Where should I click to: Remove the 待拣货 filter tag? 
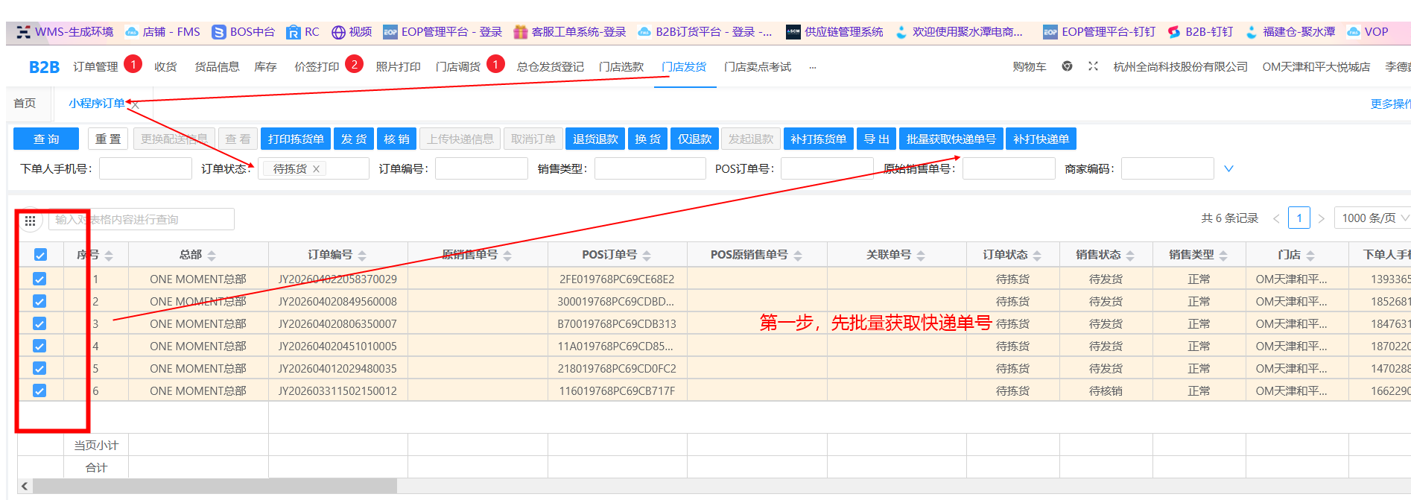[317, 169]
